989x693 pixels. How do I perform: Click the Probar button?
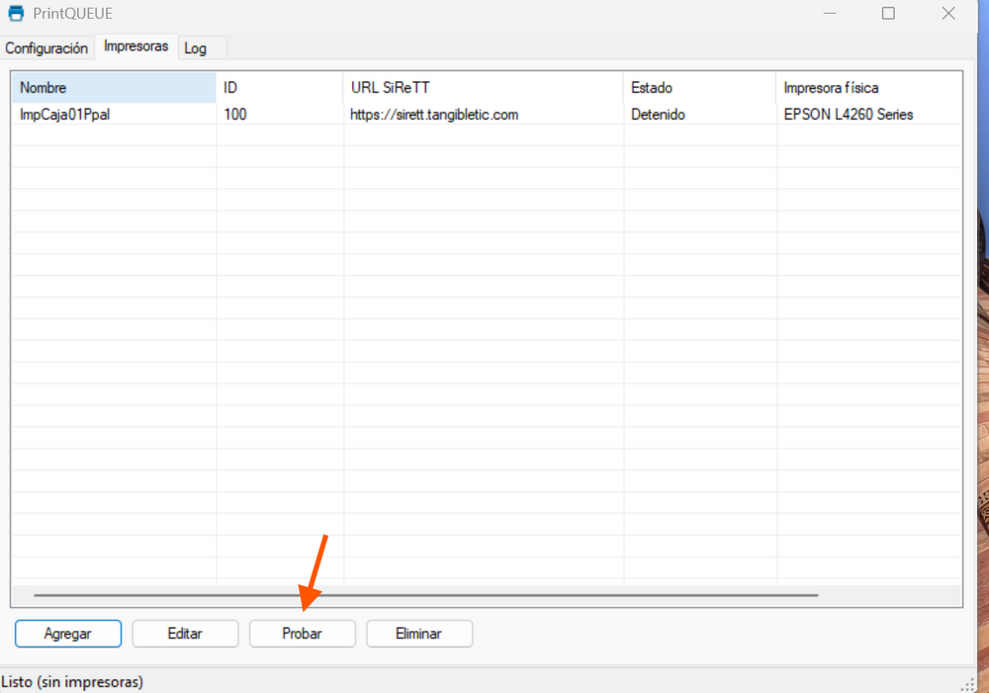coord(302,633)
